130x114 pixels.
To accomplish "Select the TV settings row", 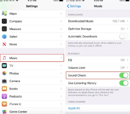I will point(32,66).
